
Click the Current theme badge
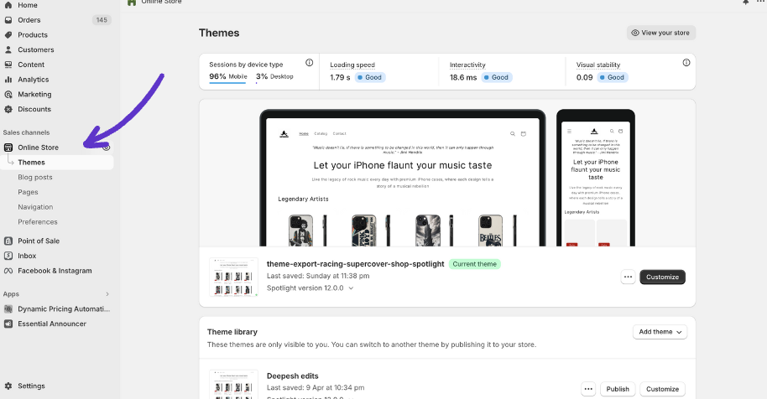(x=474, y=264)
